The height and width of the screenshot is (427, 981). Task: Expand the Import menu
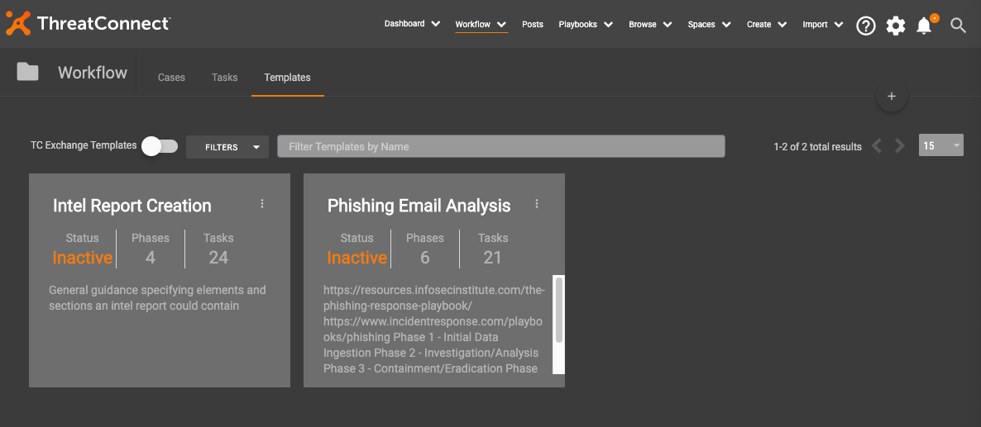pos(824,24)
